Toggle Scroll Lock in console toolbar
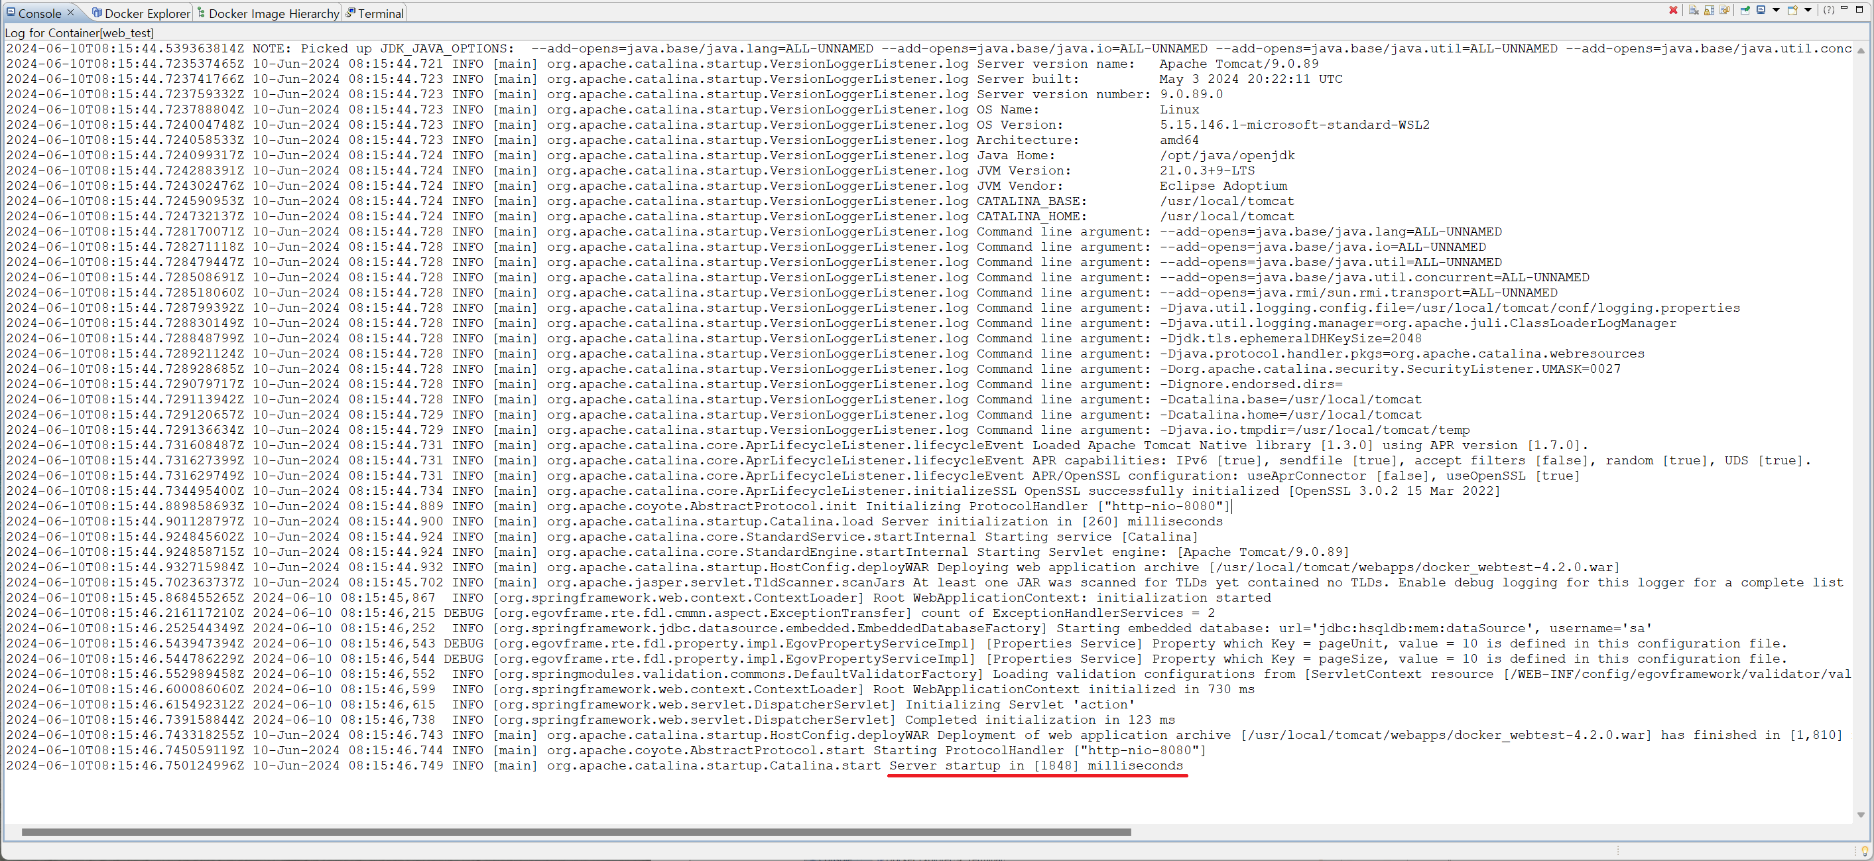This screenshot has width=1874, height=861. (1710, 11)
